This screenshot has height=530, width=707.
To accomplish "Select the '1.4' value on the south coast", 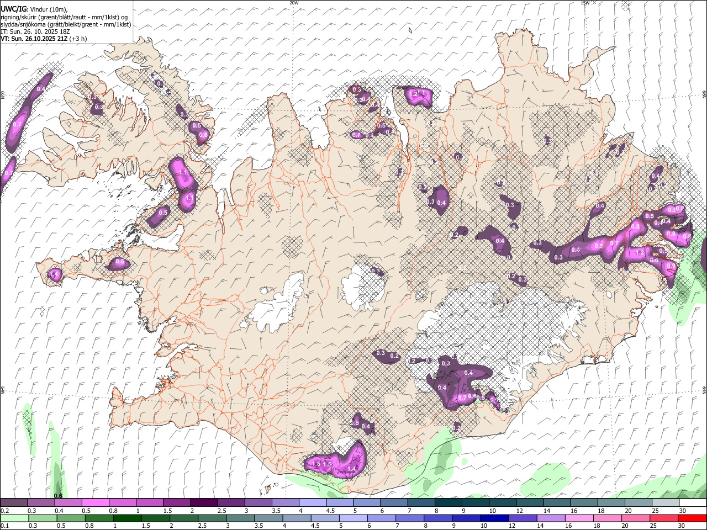I will [x=352, y=469].
